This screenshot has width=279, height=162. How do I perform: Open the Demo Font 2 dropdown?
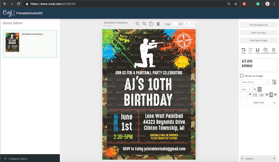(x=255, y=82)
